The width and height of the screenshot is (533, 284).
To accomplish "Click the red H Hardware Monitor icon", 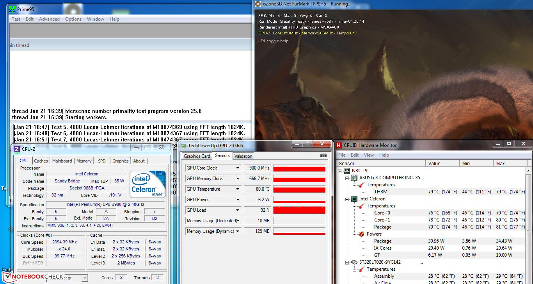I will tap(339, 145).
